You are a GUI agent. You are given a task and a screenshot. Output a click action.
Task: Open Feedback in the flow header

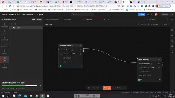click(155, 24)
